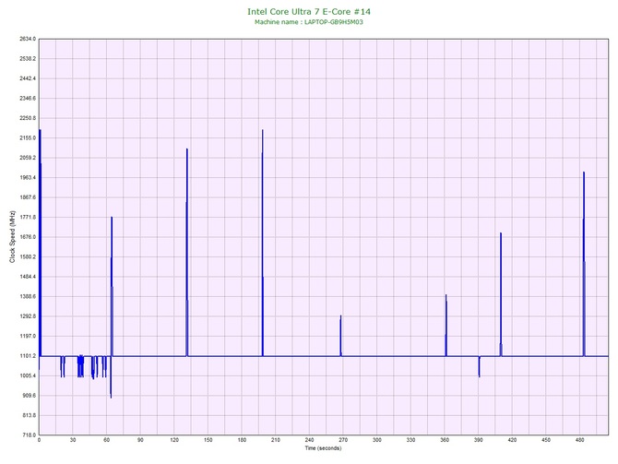Click the chart title Intel Core Ultra 7 E-Core #14
This screenshot has height=464, width=618.
(x=309, y=12)
